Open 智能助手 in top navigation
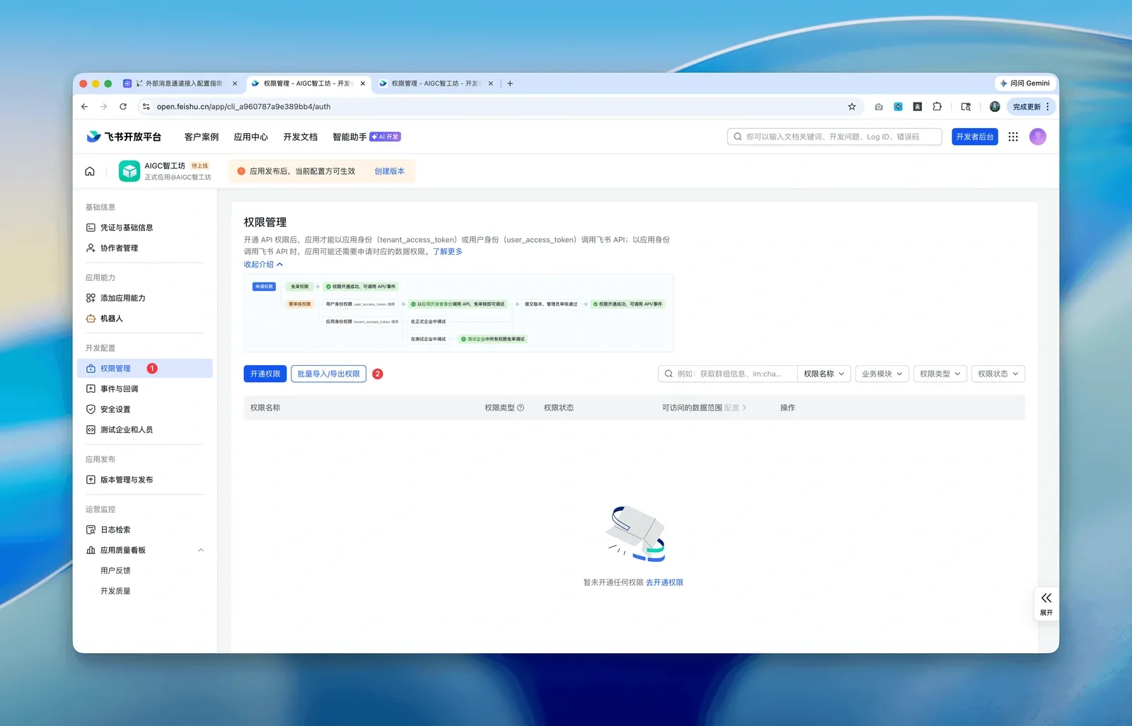The width and height of the screenshot is (1132, 726). pos(366,137)
